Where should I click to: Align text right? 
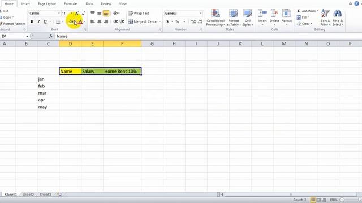click(106, 21)
